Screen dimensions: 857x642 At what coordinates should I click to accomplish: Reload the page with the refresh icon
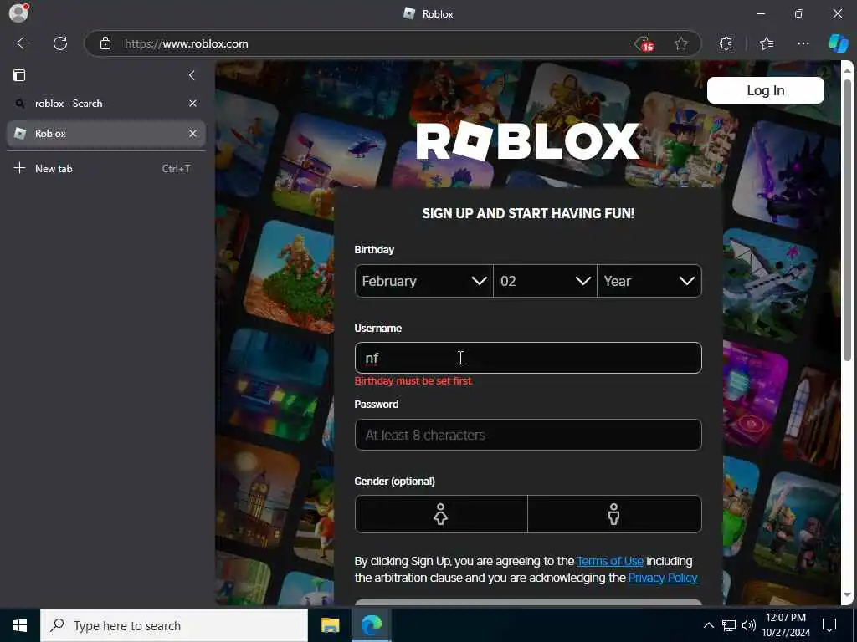coord(60,43)
